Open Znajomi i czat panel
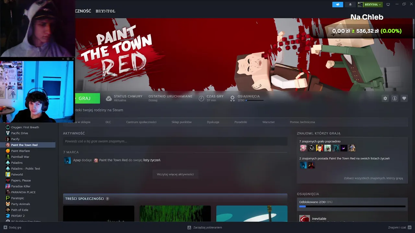The width and height of the screenshot is (415, 233). pyautogui.click(x=400, y=227)
